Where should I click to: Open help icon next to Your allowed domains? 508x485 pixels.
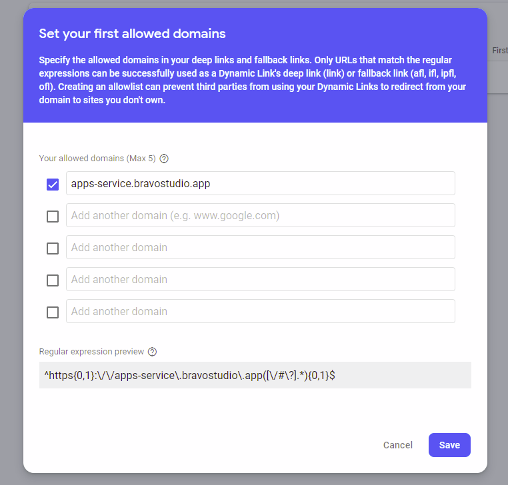click(164, 159)
